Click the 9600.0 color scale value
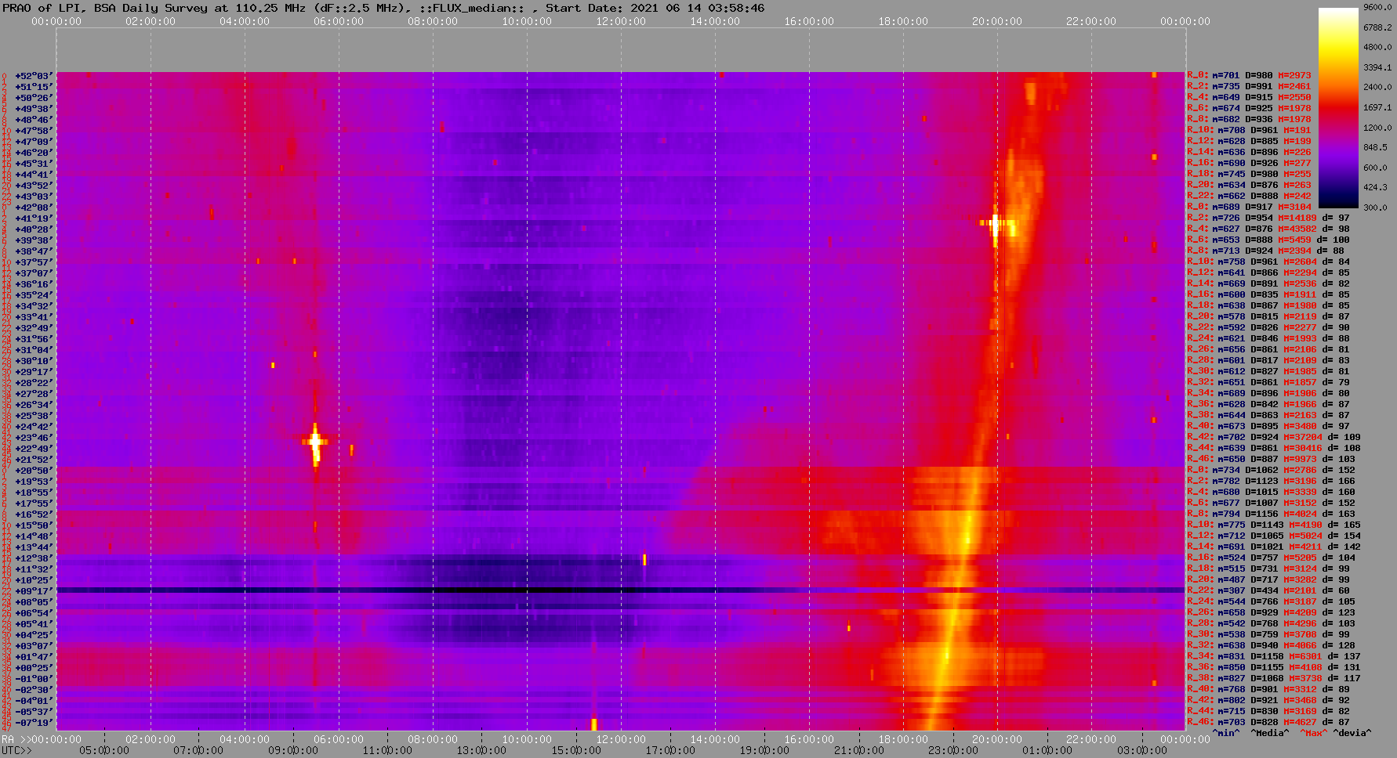Viewport: 1397px width, 758px height. 1377,7
